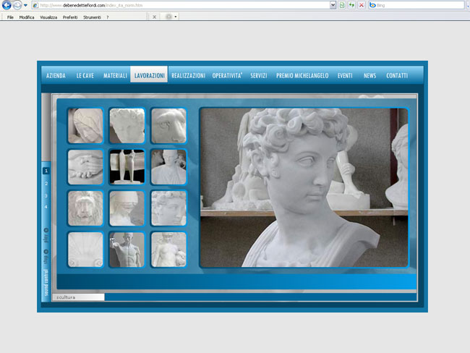This screenshot has height=353, width=470.
Task: Open the LE CAVE navigation tab
Action: [x=85, y=75]
